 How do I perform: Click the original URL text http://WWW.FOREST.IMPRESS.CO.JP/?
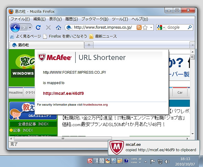[74, 72]
